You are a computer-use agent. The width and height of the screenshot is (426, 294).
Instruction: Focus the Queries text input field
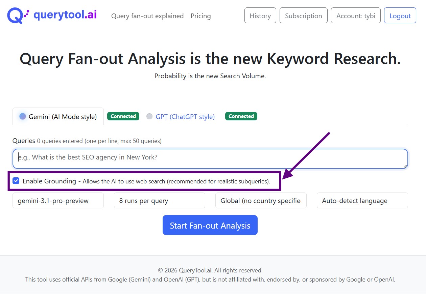(x=210, y=158)
